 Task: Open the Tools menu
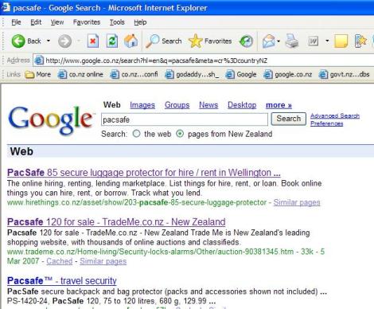point(117,22)
